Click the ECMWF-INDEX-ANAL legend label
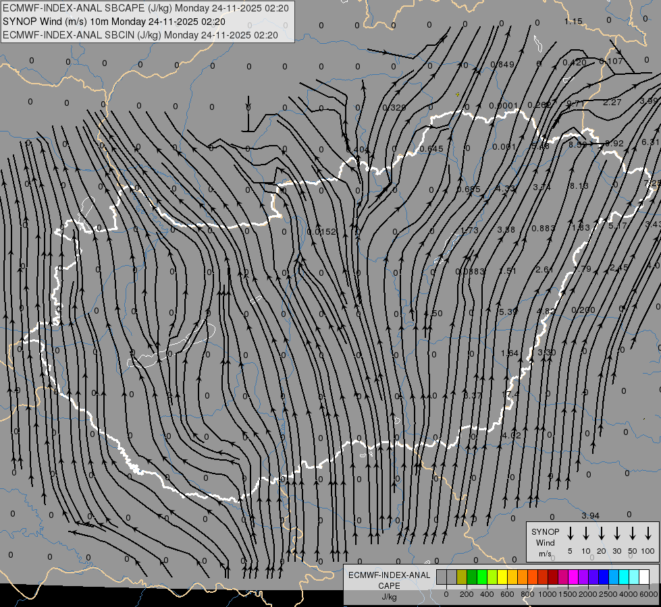Image resolution: width=661 pixels, height=607 pixels. 389,575
